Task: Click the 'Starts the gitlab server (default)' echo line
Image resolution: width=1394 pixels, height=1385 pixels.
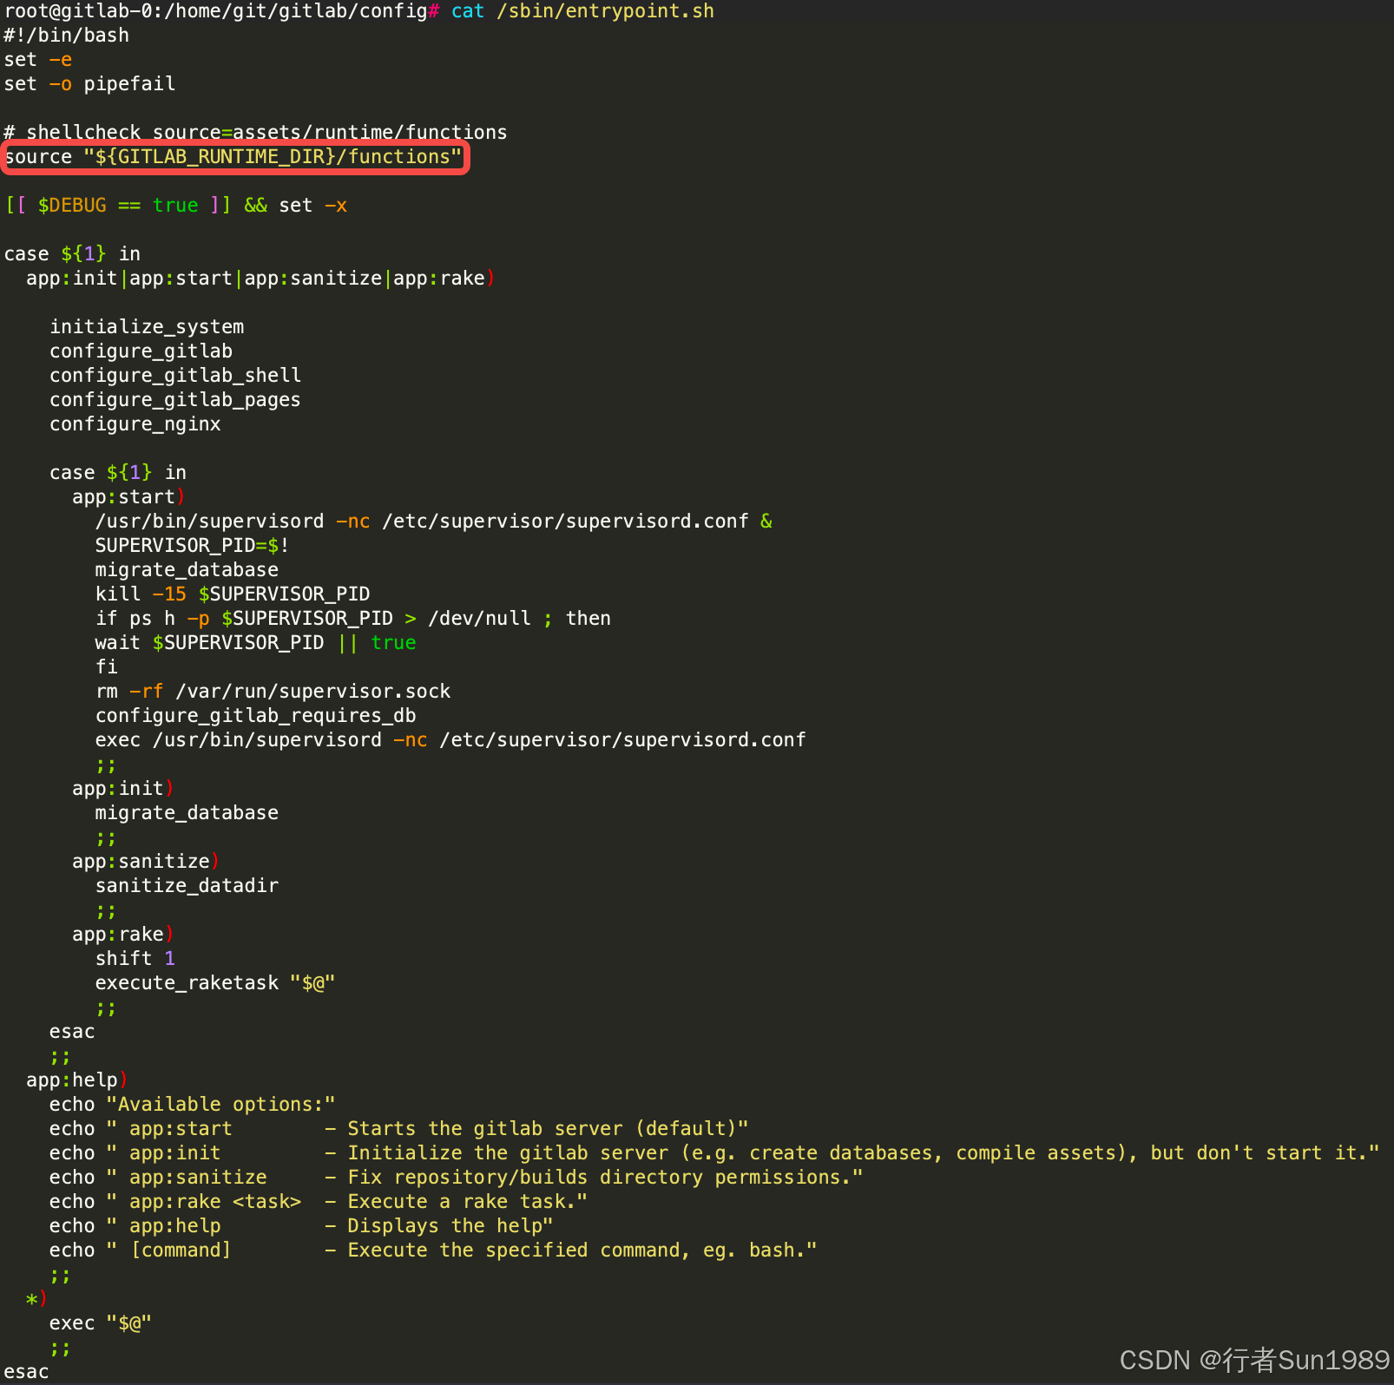Action: [399, 1129]
